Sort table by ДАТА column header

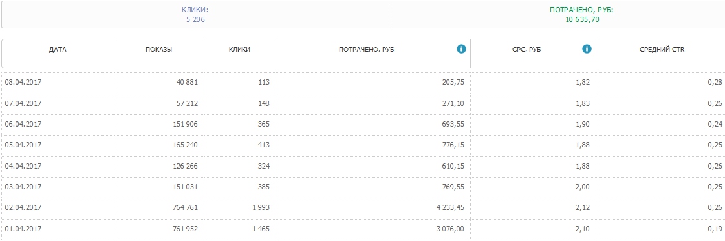(58, 49)
